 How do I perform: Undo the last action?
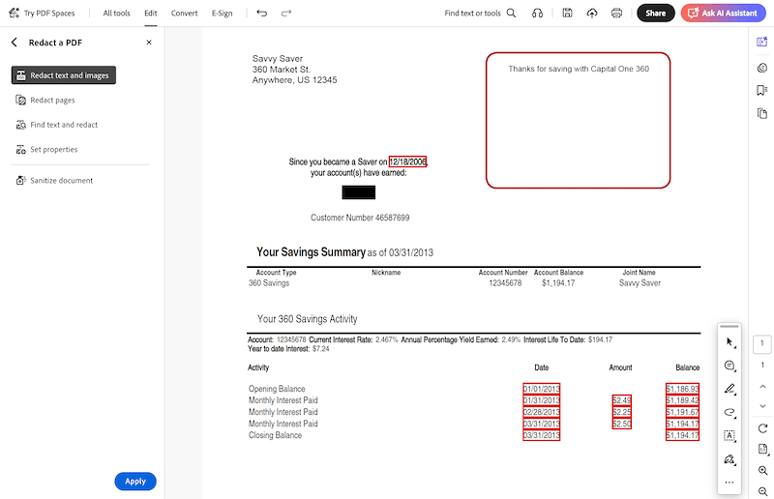(262, 14)
